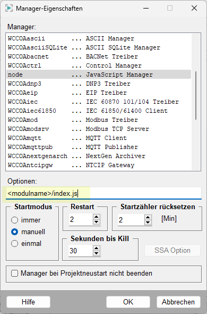Increase Startzähler rücksetzen minutes with up arrow

pyautogui.click(x=148, y=217)
